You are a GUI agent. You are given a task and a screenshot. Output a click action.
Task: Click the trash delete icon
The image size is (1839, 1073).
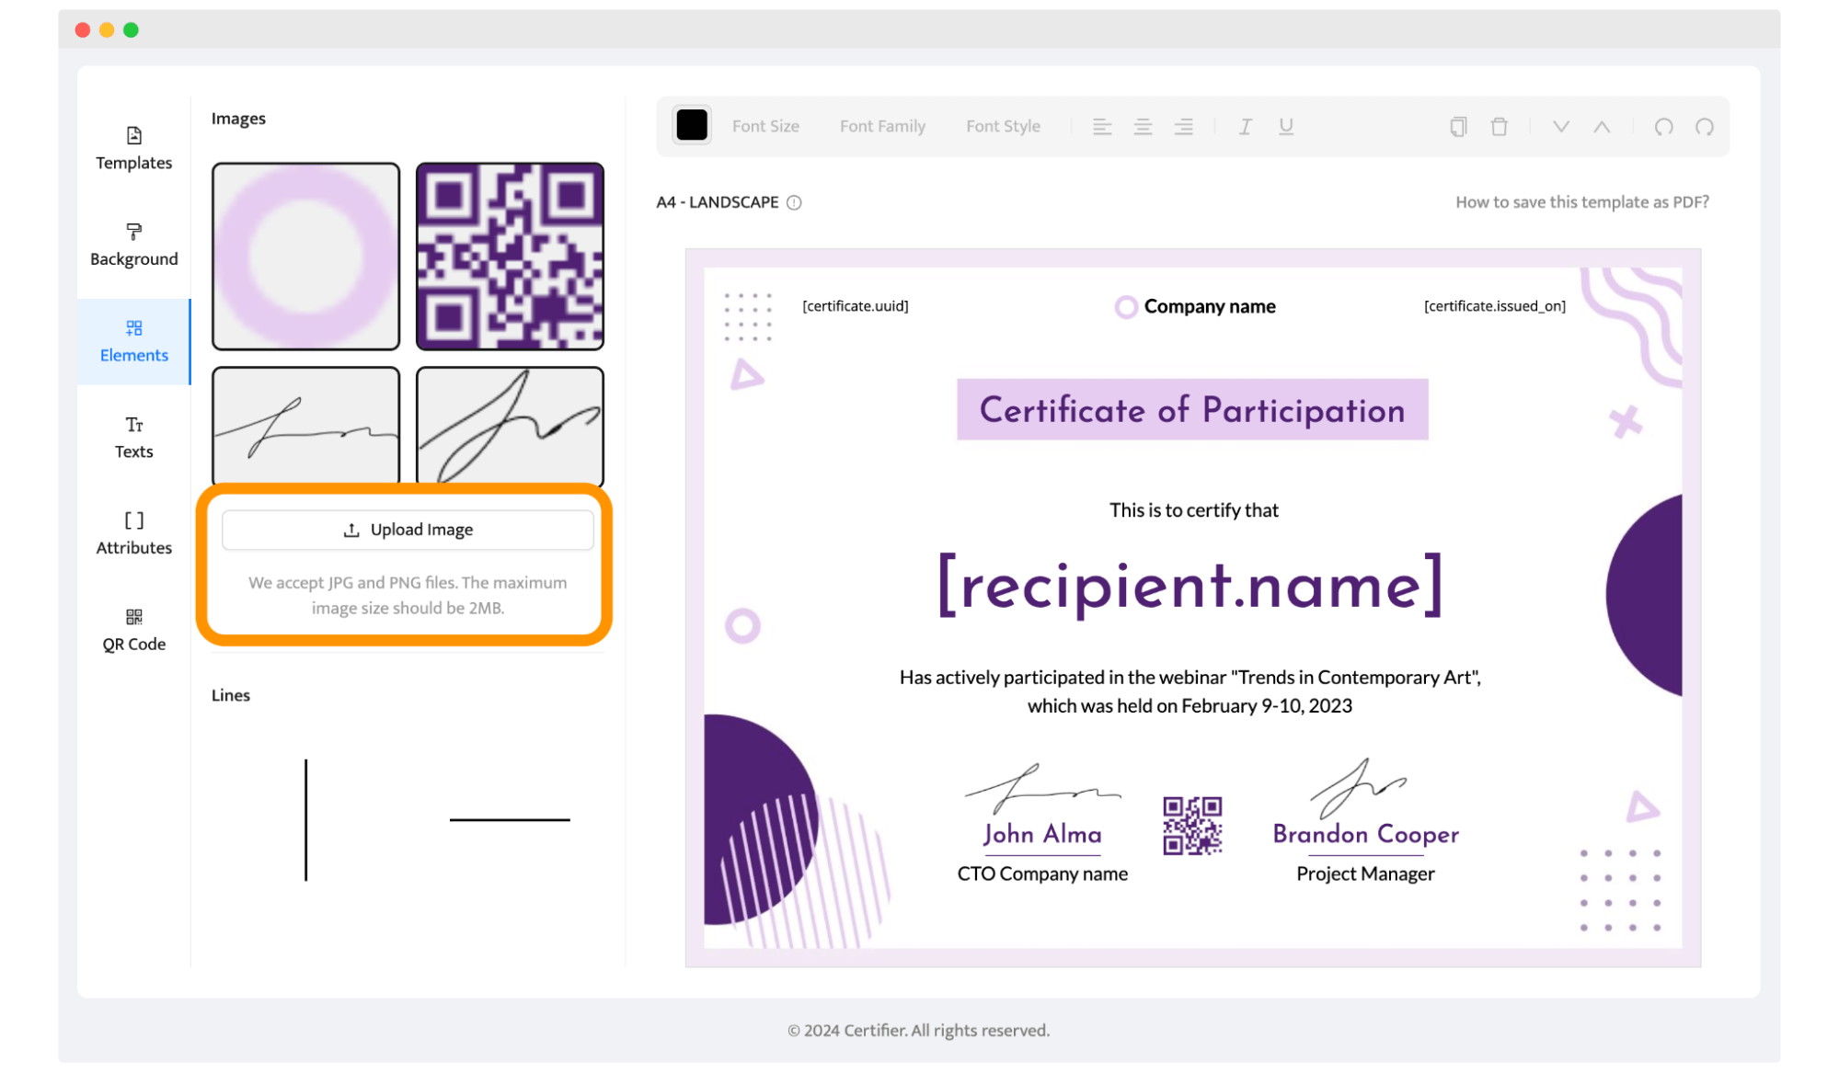tap(1499, 127)
